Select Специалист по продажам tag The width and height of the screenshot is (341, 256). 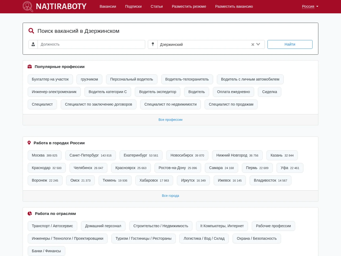click(x=231, y=104)
